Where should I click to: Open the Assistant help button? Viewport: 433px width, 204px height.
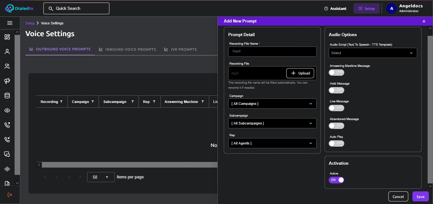pyautogui.click(x=335, y=9)
